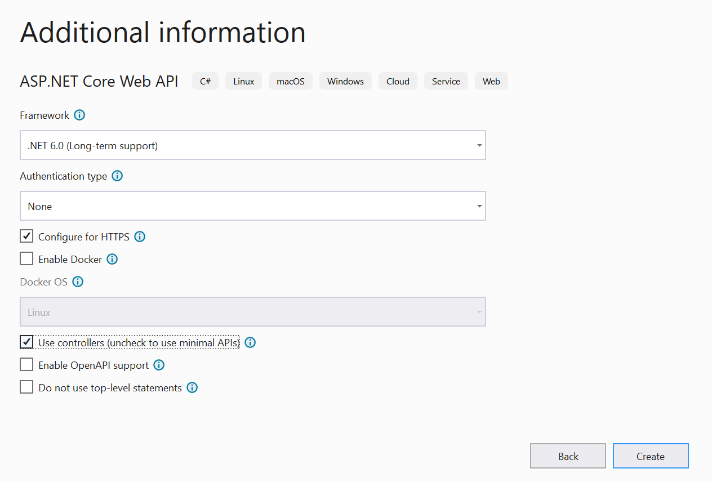Uncheck Use controllers checkbox
The image size is (712, 482).
point(26,342)
